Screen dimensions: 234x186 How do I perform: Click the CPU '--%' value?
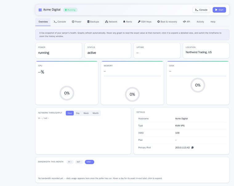41,72
